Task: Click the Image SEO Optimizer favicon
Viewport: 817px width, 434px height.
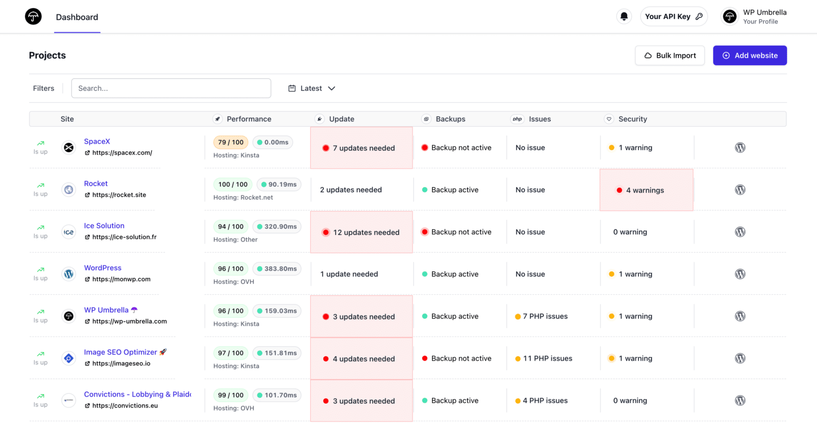Action: [x=69, y=358]
